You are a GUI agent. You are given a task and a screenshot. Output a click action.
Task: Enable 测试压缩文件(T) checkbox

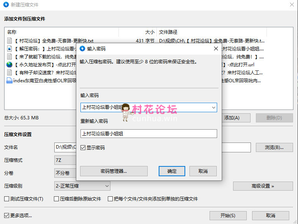point(6,199)
